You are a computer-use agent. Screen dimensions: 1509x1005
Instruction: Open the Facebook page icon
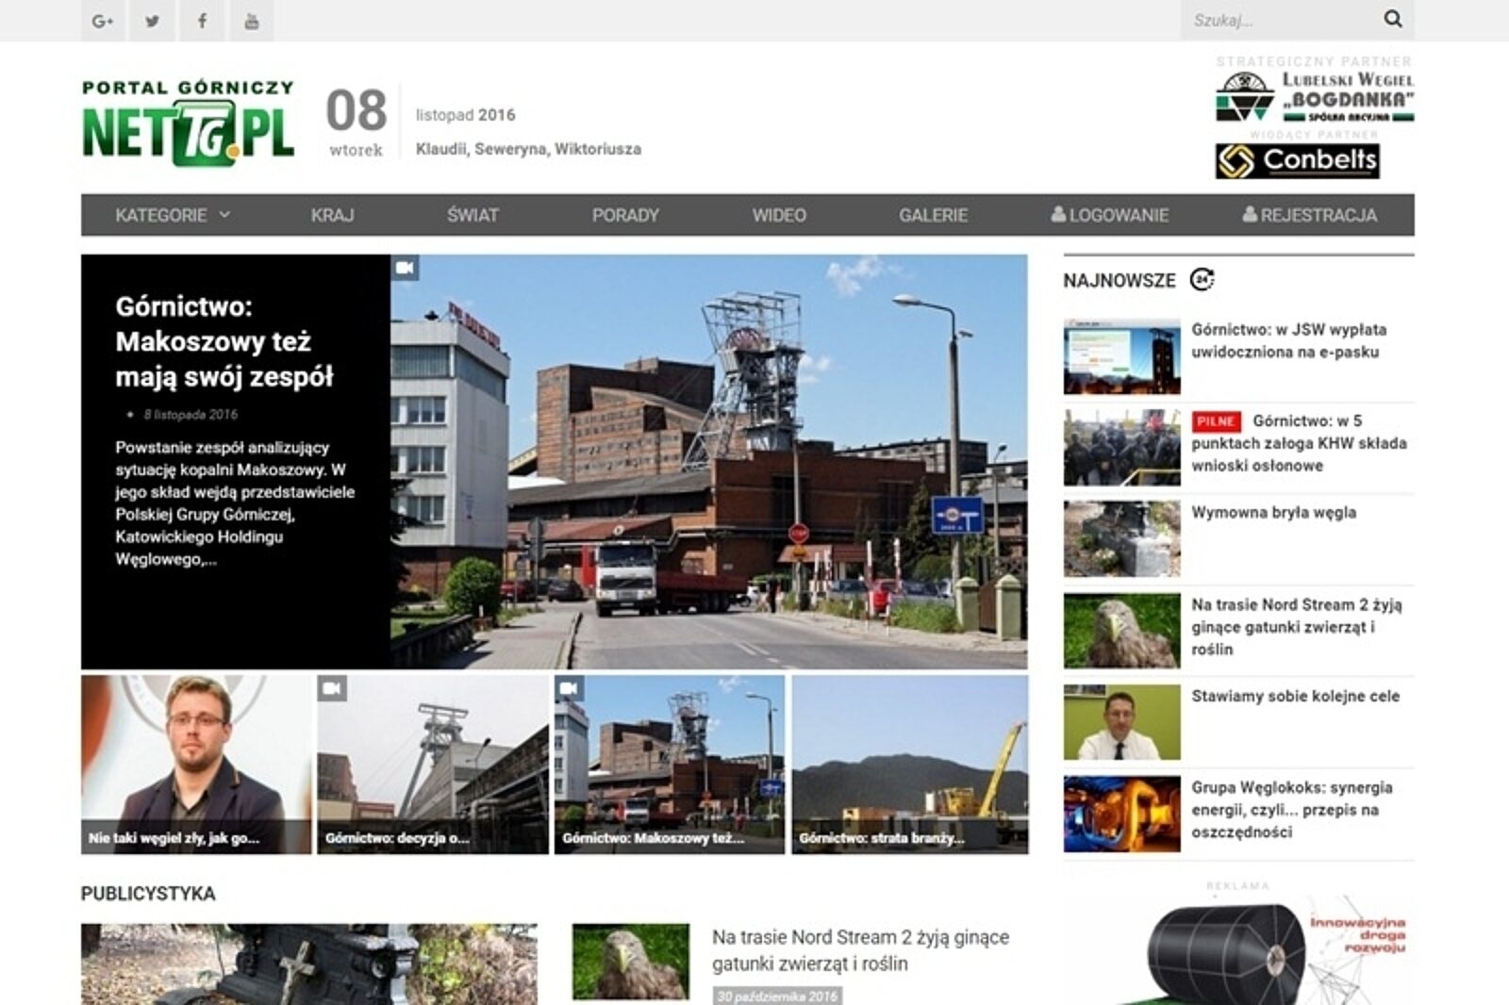[202, 21]
